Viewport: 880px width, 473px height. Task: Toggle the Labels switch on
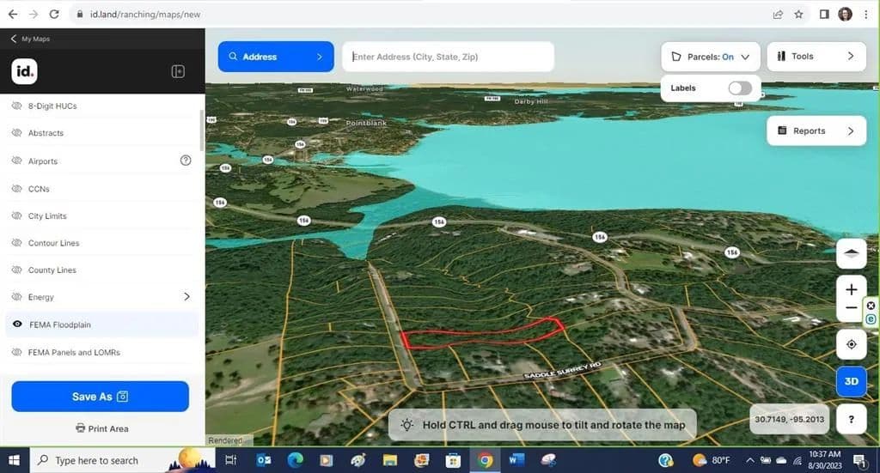[739, 88]
